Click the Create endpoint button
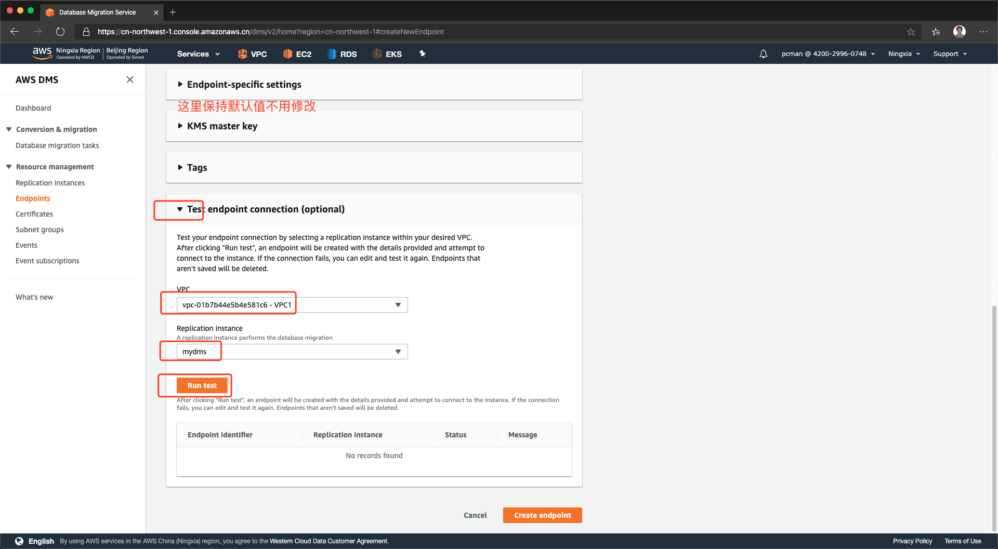The height and width of the screenshot is (549, 998). [x=542, y=515]
